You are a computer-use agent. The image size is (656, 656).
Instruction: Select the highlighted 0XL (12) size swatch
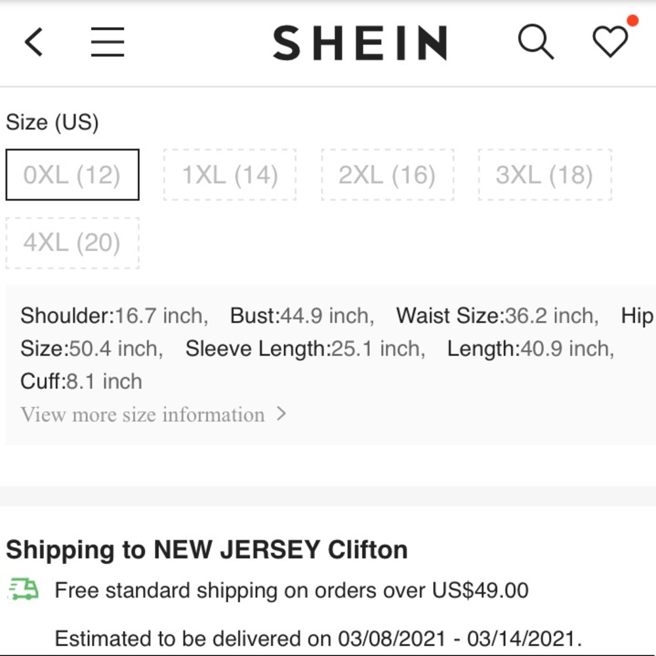(72, 174)
